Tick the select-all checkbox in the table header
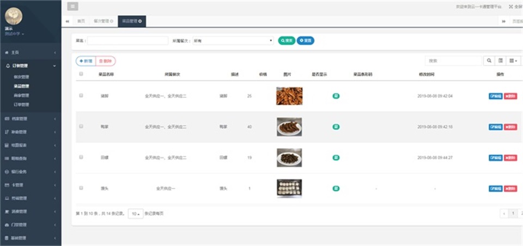Viewport: 523px width, 246px height. pyautogui.click(x=81, y=74)
